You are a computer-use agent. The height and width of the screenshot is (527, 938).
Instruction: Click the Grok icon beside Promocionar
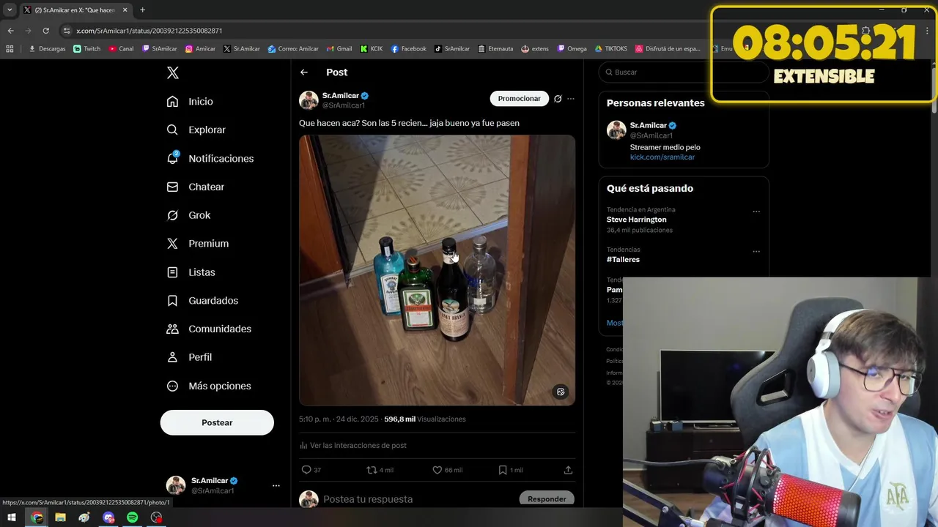(x=558, y=99)
